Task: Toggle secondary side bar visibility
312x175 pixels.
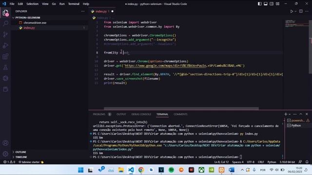Action: click(272, 4)
